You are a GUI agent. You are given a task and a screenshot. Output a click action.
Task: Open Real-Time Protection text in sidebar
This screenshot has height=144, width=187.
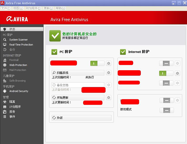[x=21, y=45]
